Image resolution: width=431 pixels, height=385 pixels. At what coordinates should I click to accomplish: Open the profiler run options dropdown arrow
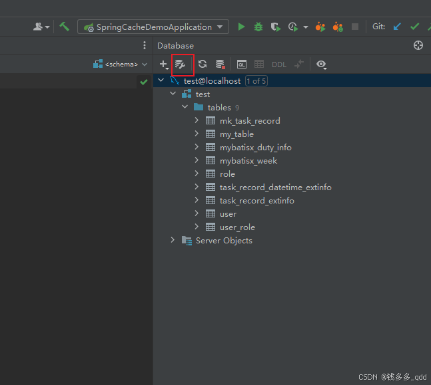[306, 27]
